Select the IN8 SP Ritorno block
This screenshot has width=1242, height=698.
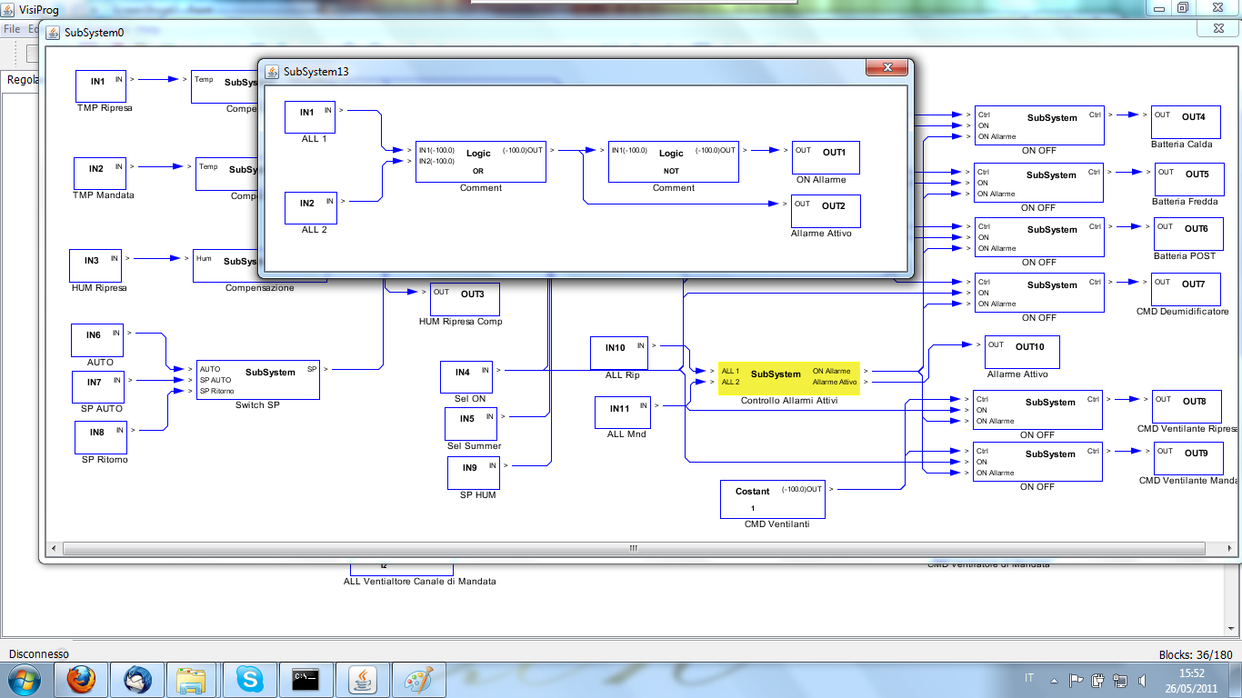pos(101,437)
